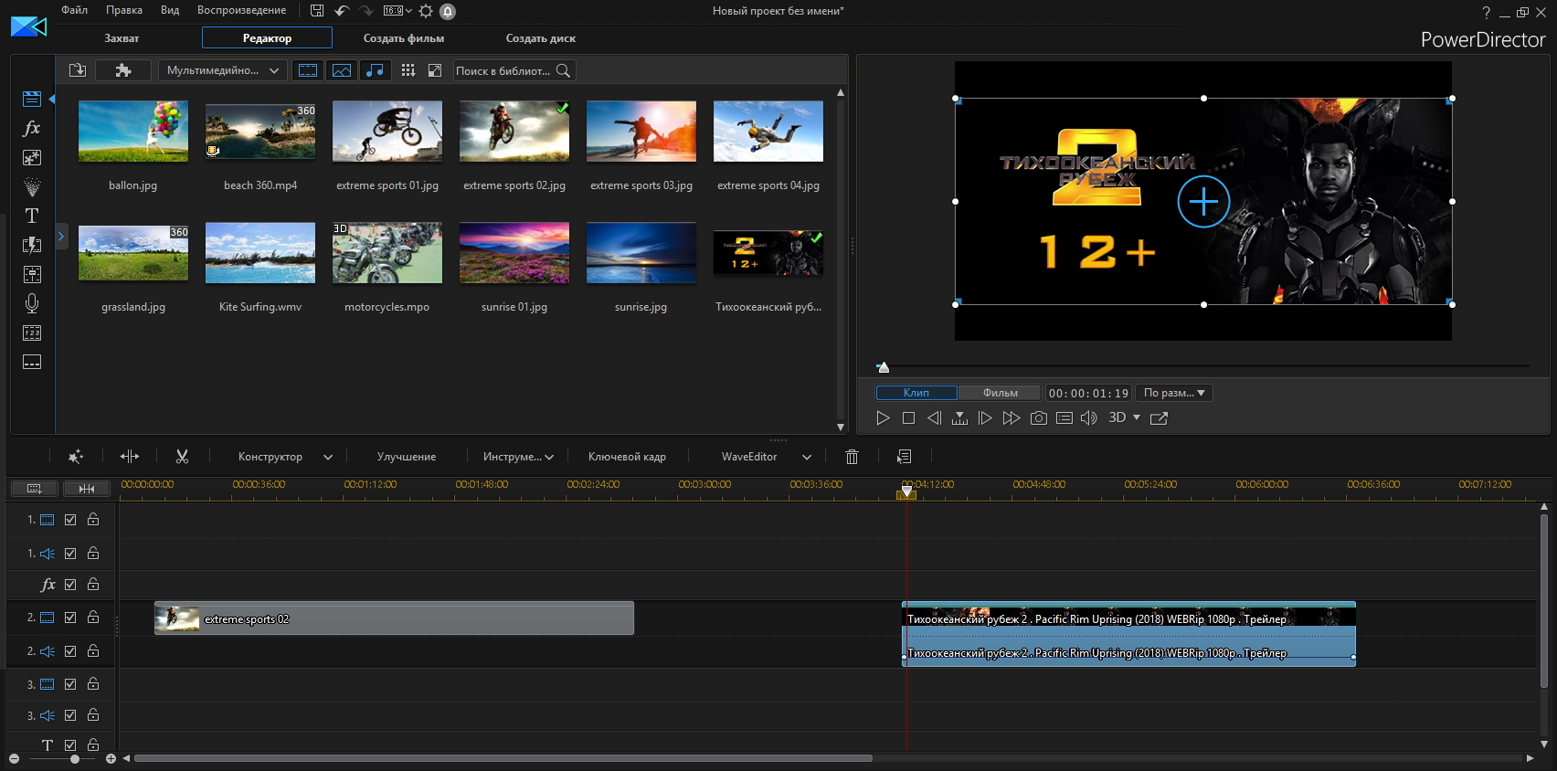Click the trim clip icon
Image resolution: width=1557 pixels, height=771 pixels.
(130, 457)
